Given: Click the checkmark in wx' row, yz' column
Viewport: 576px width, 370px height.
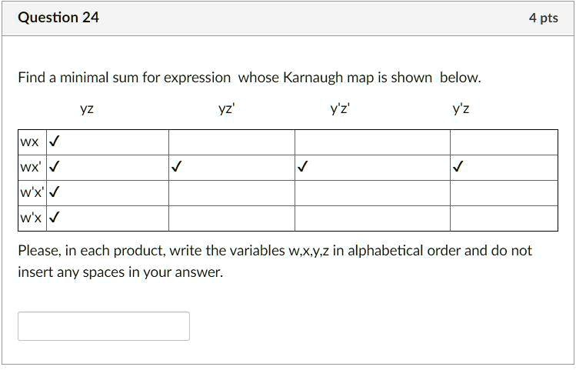Looking at the screenshot, I should coord(176,166).
